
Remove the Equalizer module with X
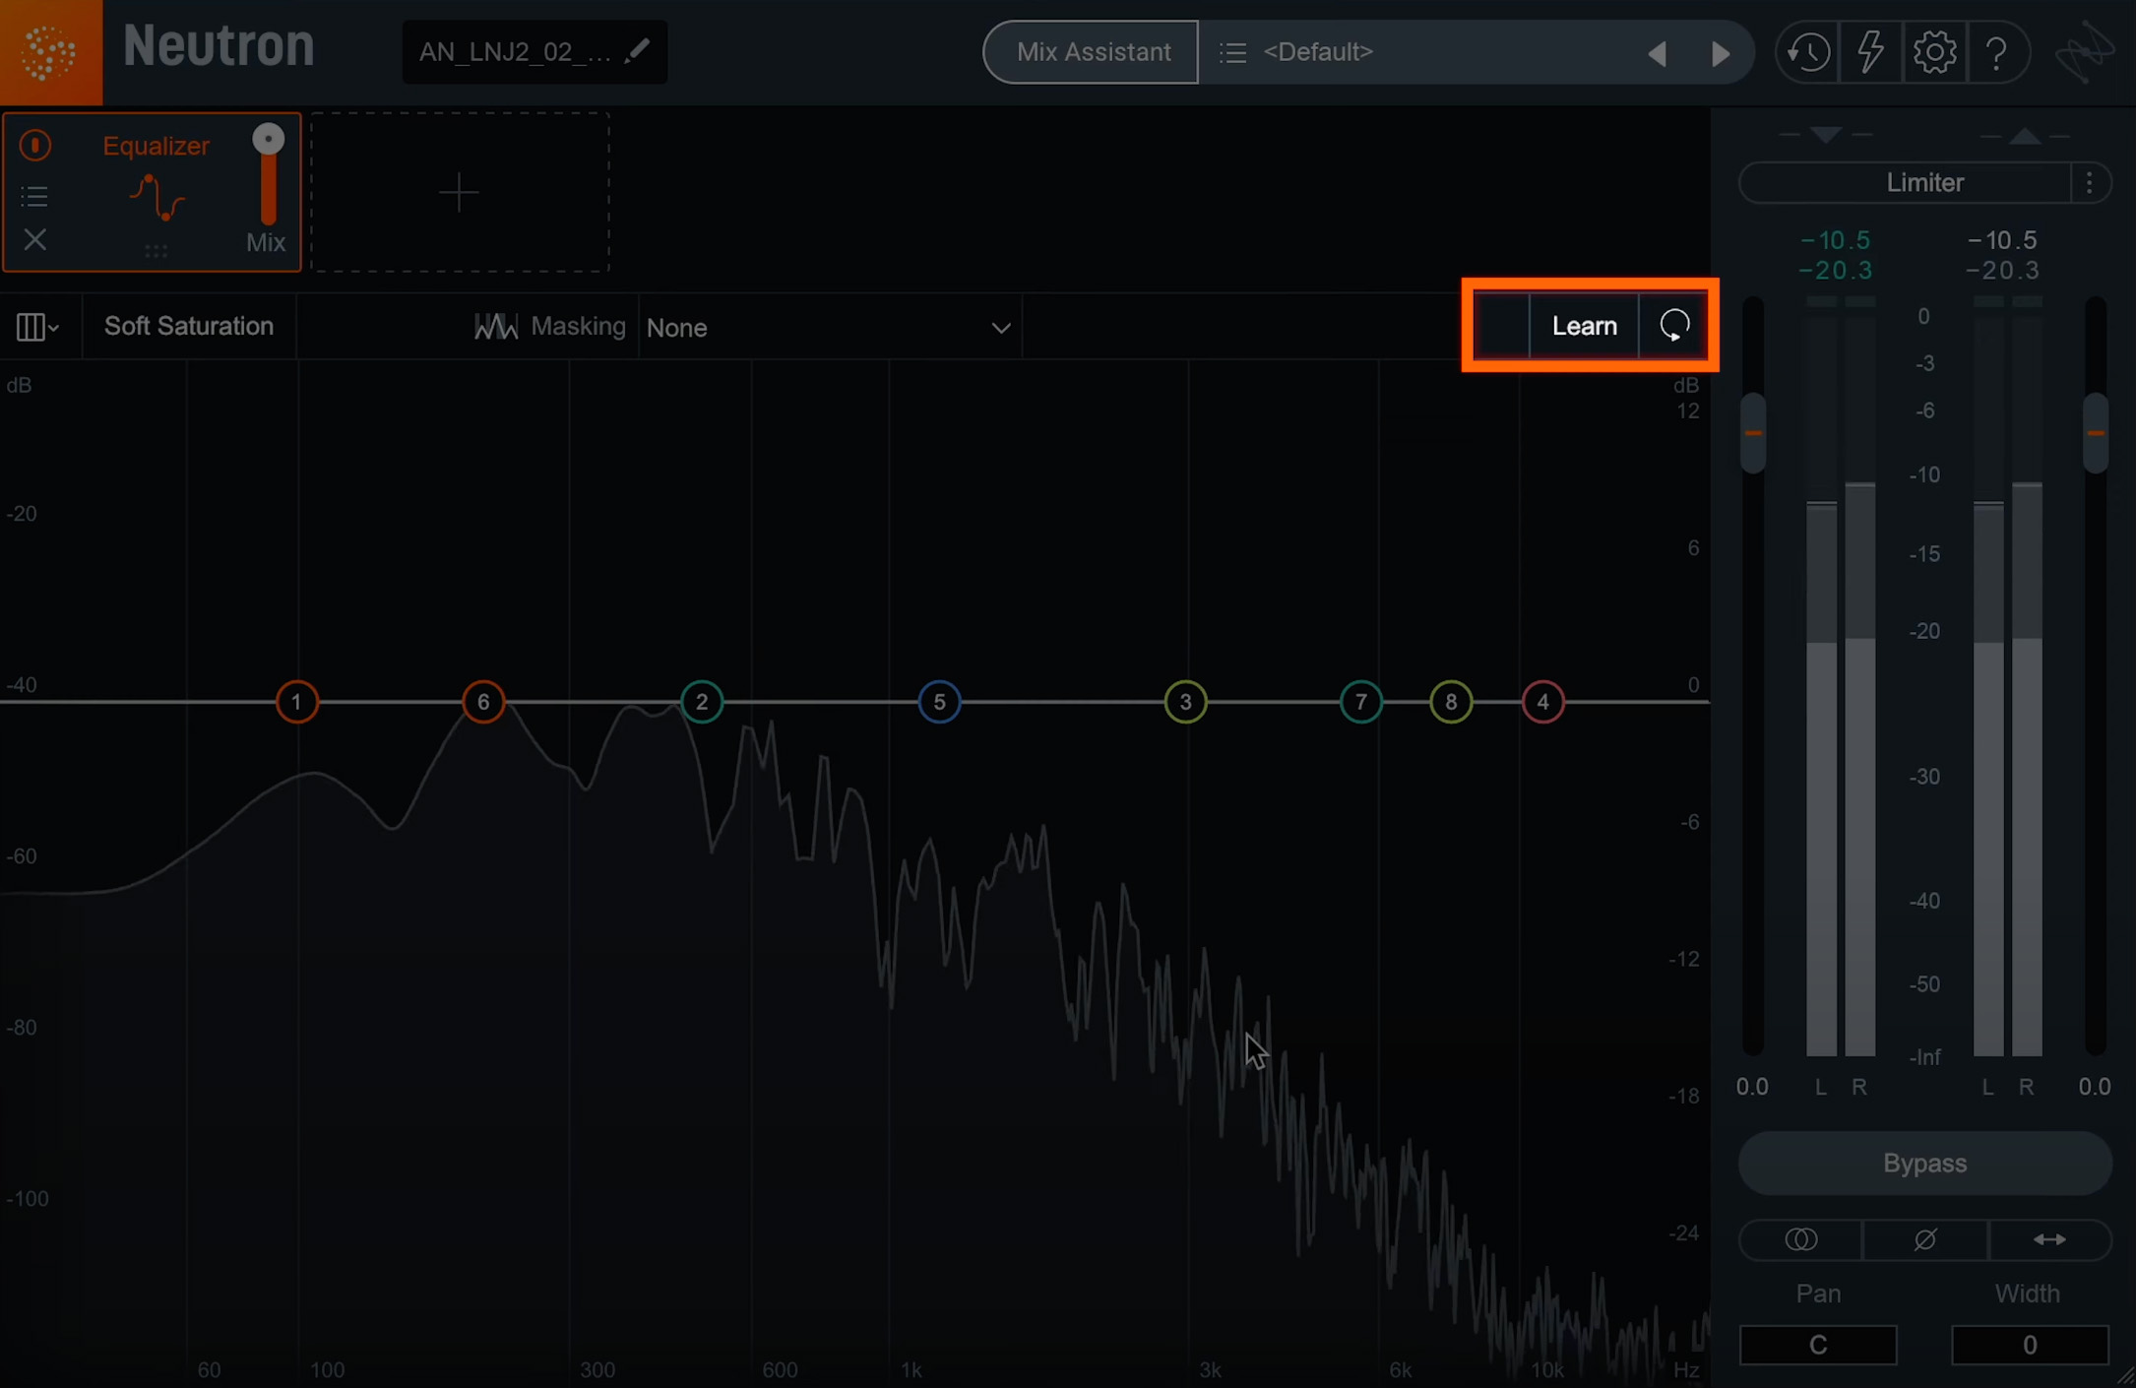(35, 239)
